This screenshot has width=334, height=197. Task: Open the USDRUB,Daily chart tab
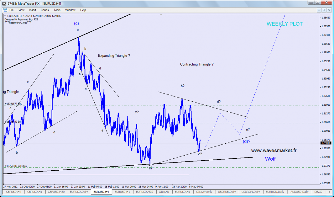tap(227, 192)
